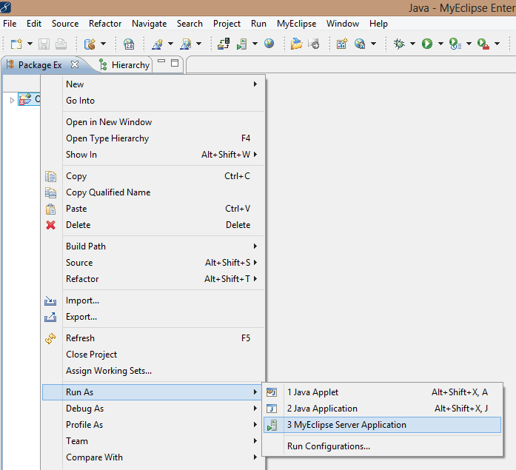
Task: Maximize the Package Explorer view
Action: coord(175,63)
